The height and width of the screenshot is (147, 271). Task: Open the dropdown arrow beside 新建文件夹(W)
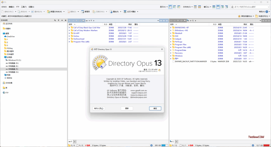pos(64,12)
